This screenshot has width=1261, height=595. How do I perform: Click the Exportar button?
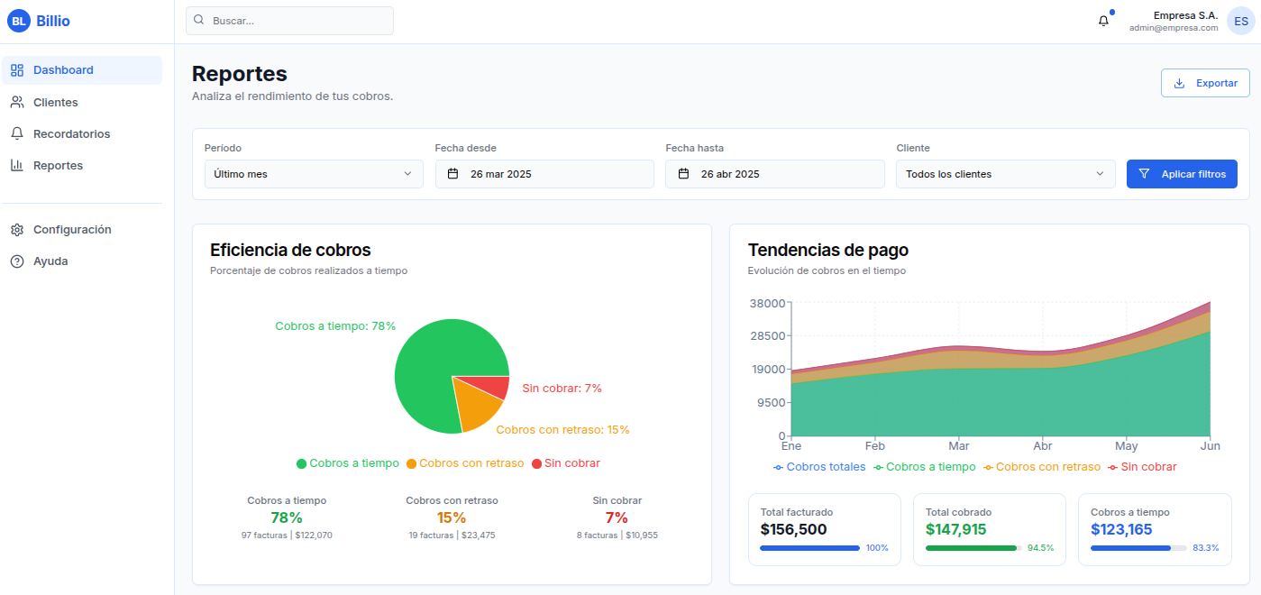(1205, 82)
